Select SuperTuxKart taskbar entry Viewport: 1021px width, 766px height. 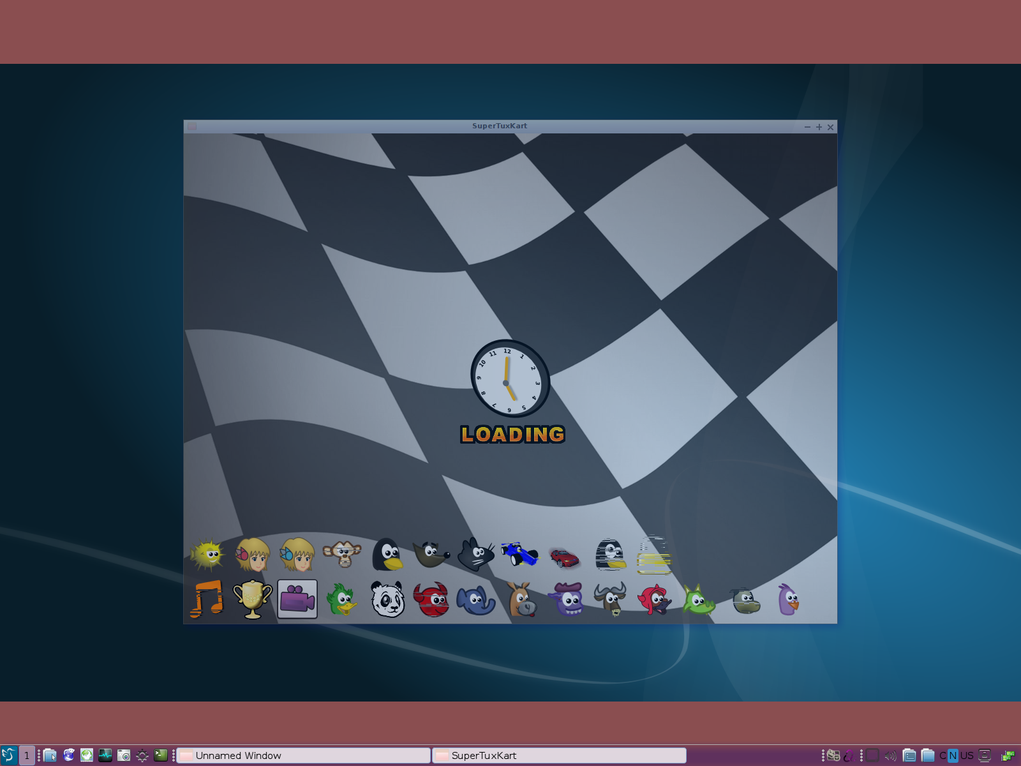coord(559,755)
